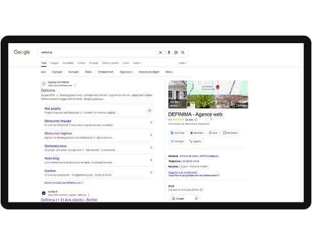This screenshot has width=312, height=245.
Task: Start voice search with the microphone icon
Action: click(x=169, y=52)
